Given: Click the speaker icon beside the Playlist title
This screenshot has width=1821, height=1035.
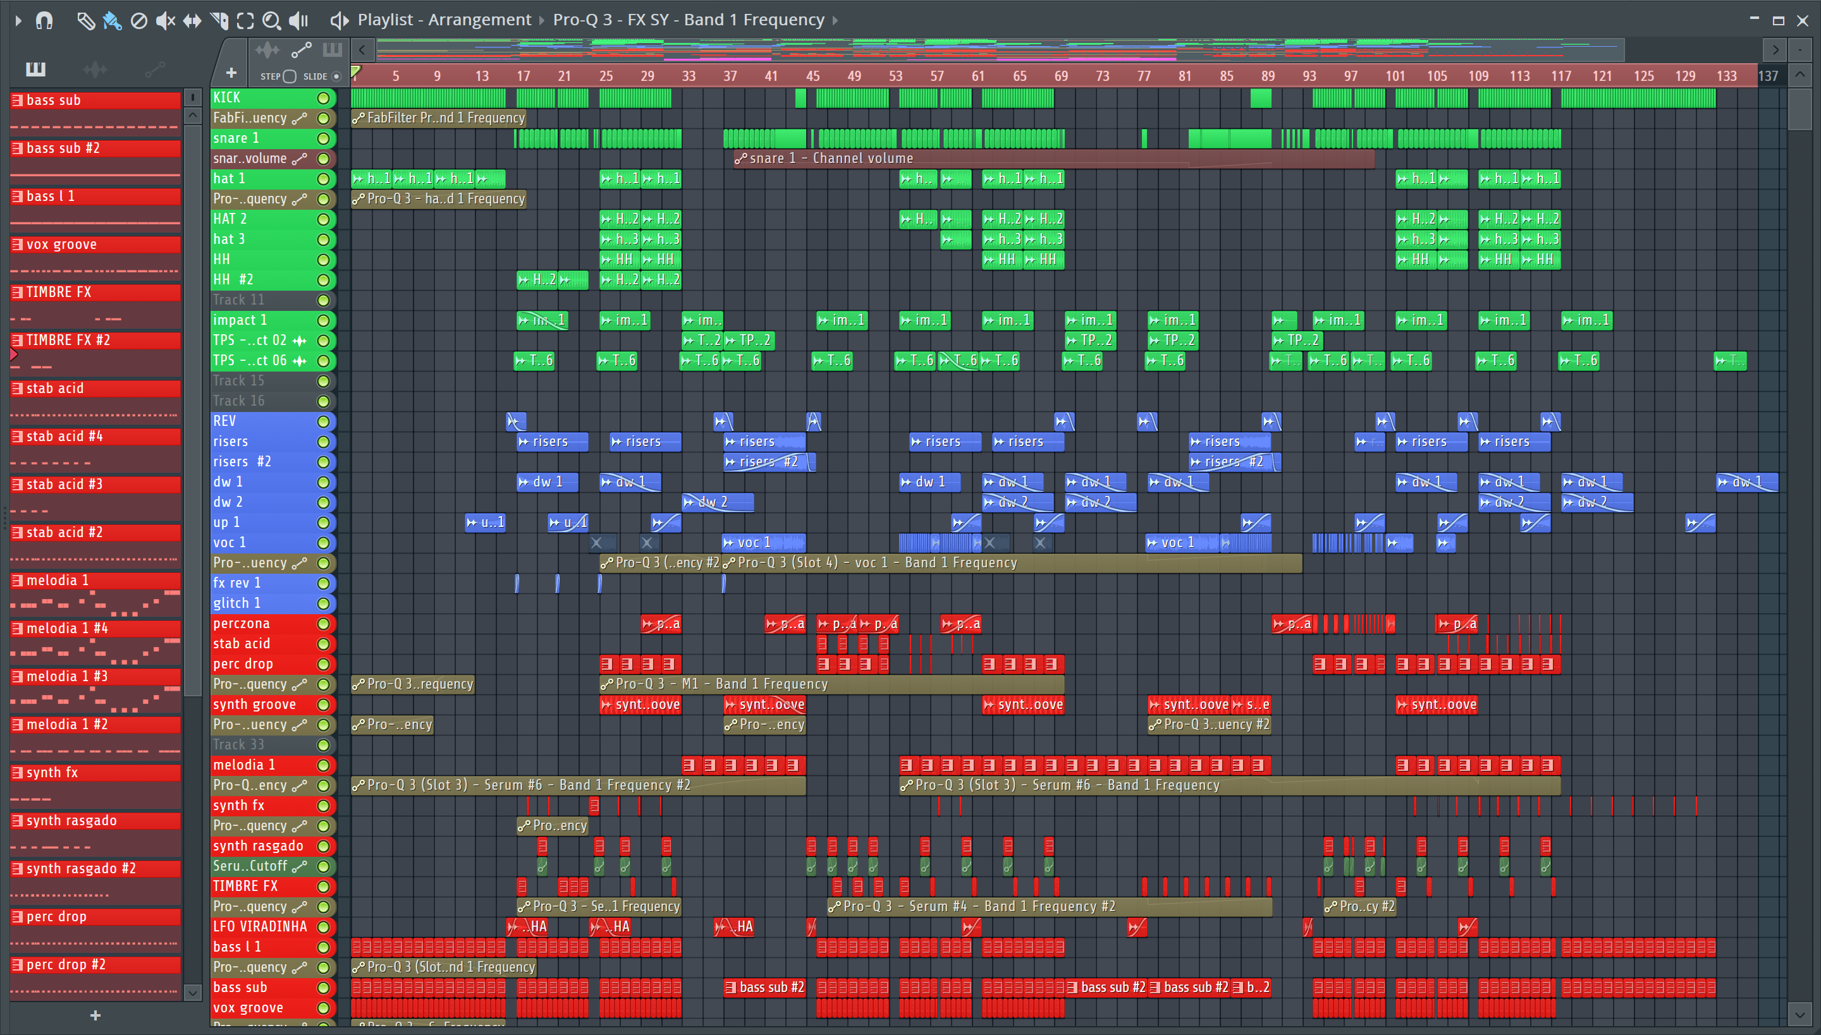Looking at the screenshot, I should pos(340,21).
